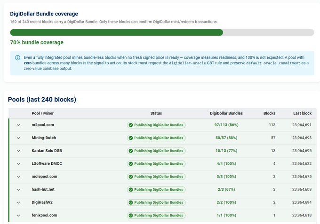This screenshot has width=320, height=224.
Task: Click the Blocks column header
Action: 269,113
